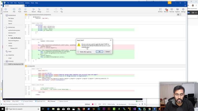Select Search in Workspace
The height and width of the screenshot is (111, 198).
click(x=10, y=23)
